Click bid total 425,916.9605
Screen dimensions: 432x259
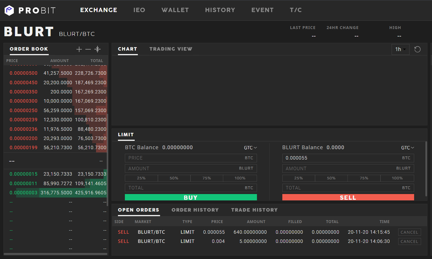(91, 193)
